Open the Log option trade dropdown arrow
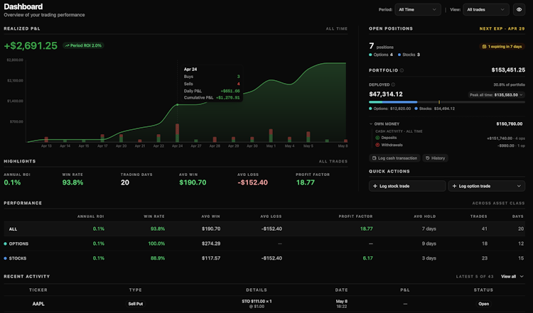The image size is (533, 313). [519, 186]
